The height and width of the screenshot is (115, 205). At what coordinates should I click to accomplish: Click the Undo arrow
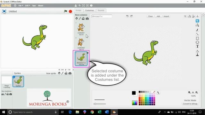coord(127,16)
